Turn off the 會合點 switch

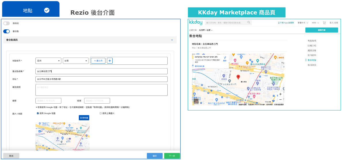[x=7, y=31]
